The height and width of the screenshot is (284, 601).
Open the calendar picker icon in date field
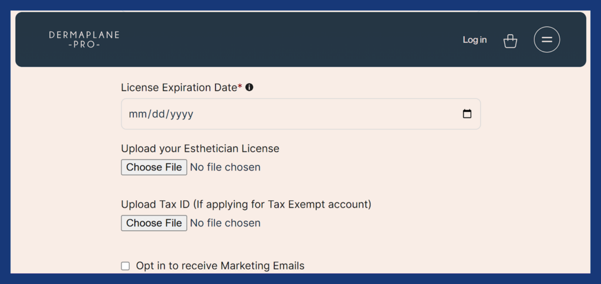pyautogui.click(x=467, y=114)
